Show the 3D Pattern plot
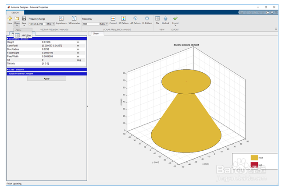Screen dimensions: 282x188 tap(123, 20)
